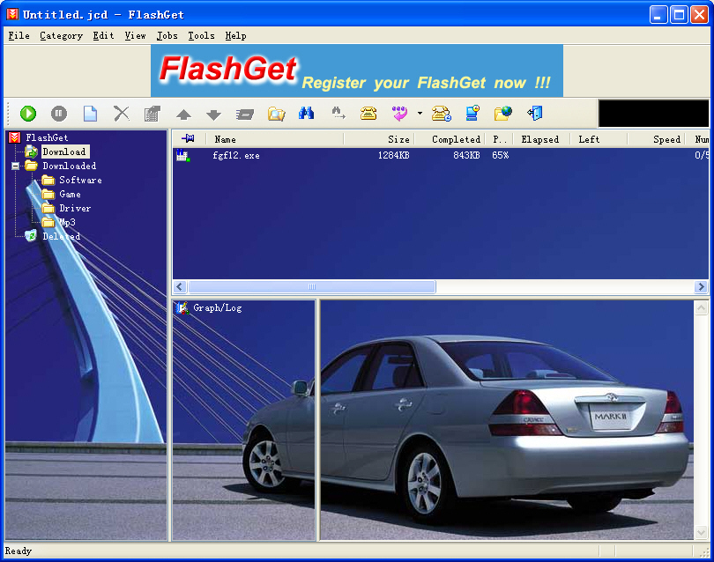Click the FlashGet registration banner
Screen dimensions: 714x562
pyautogui.click(x=357, y=70)
